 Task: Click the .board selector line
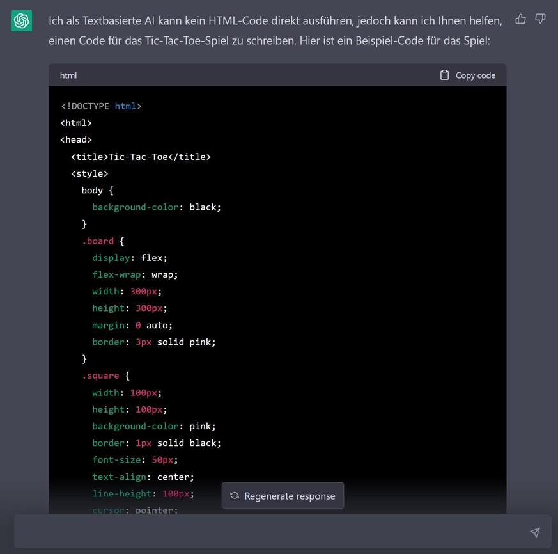click(x=103, y=241)
